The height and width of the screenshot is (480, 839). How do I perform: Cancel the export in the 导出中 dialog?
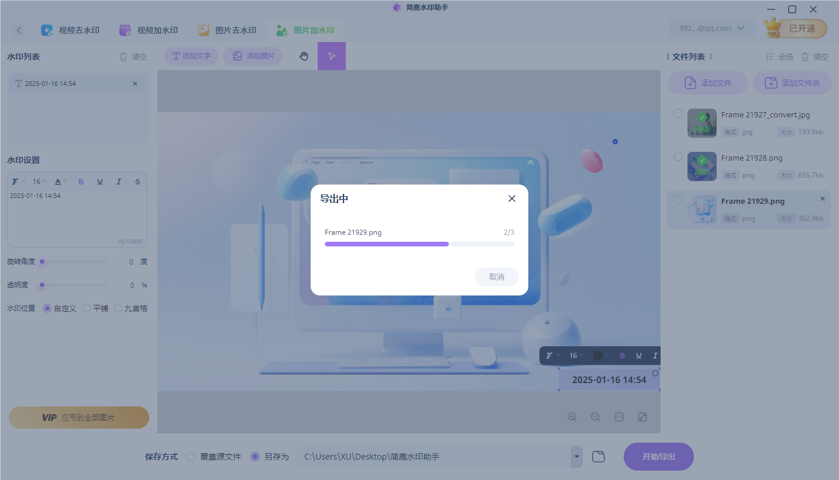click(x=496, y=276)
